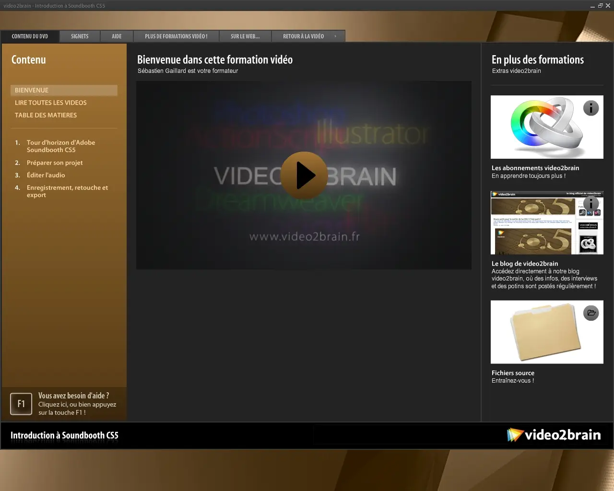Switch to the Signets tab
Viewport: 614px width, 491px height.
point(80,36)
